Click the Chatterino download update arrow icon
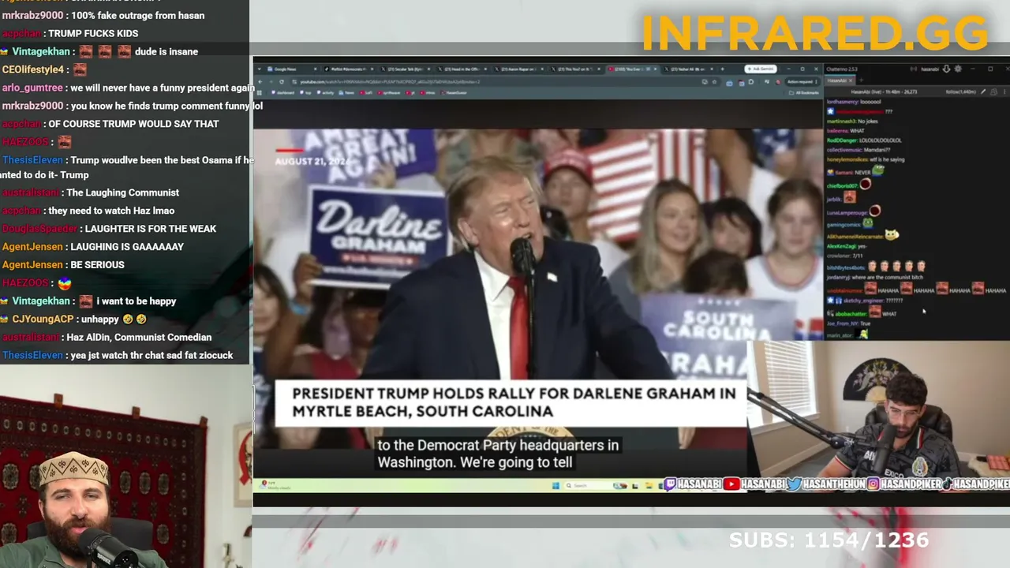The height and width of the screenshot is (568, 1010). [x=946, y=69]
